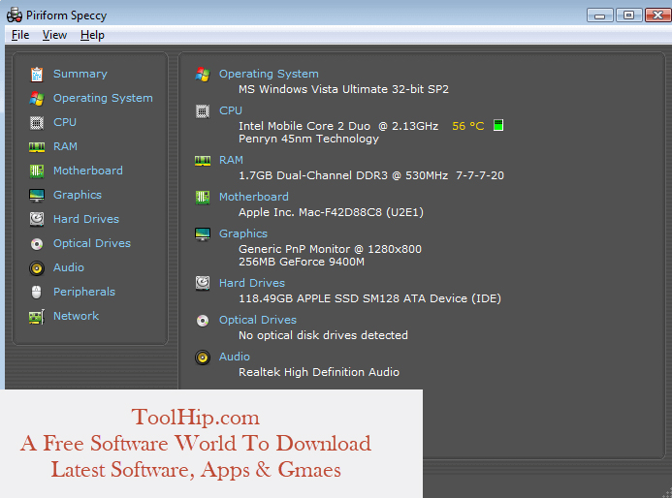The width and height of the screenshot is (672, 498).
Task: Select Summary in the sidebar
Action: [80, 74]
